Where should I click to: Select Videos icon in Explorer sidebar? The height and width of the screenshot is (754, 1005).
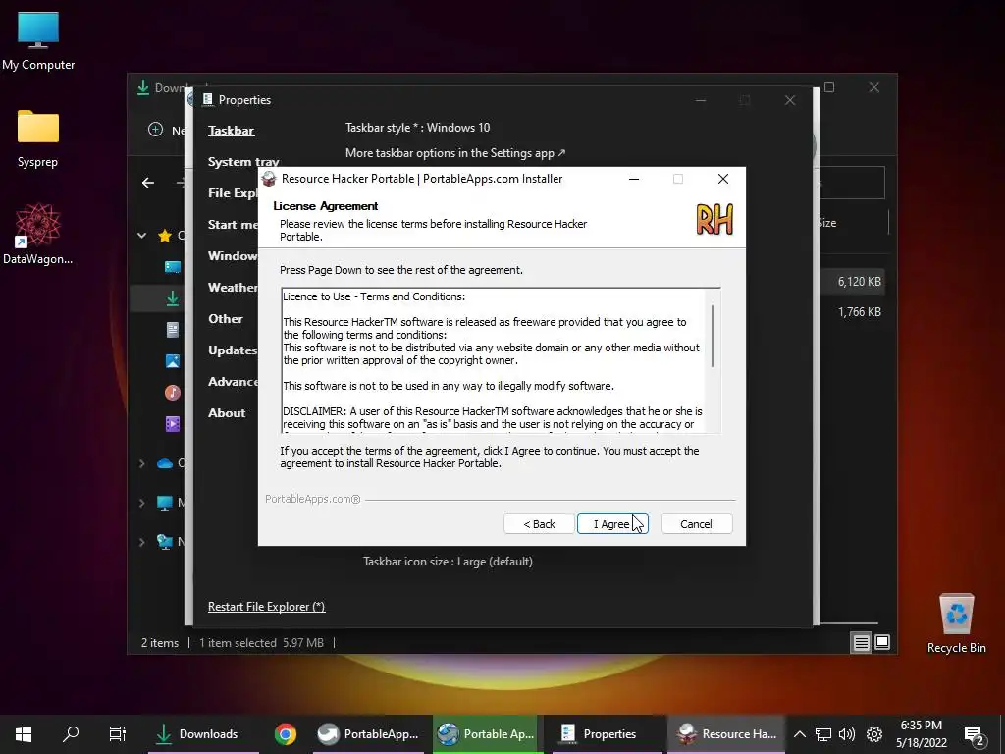click(173, 424)
